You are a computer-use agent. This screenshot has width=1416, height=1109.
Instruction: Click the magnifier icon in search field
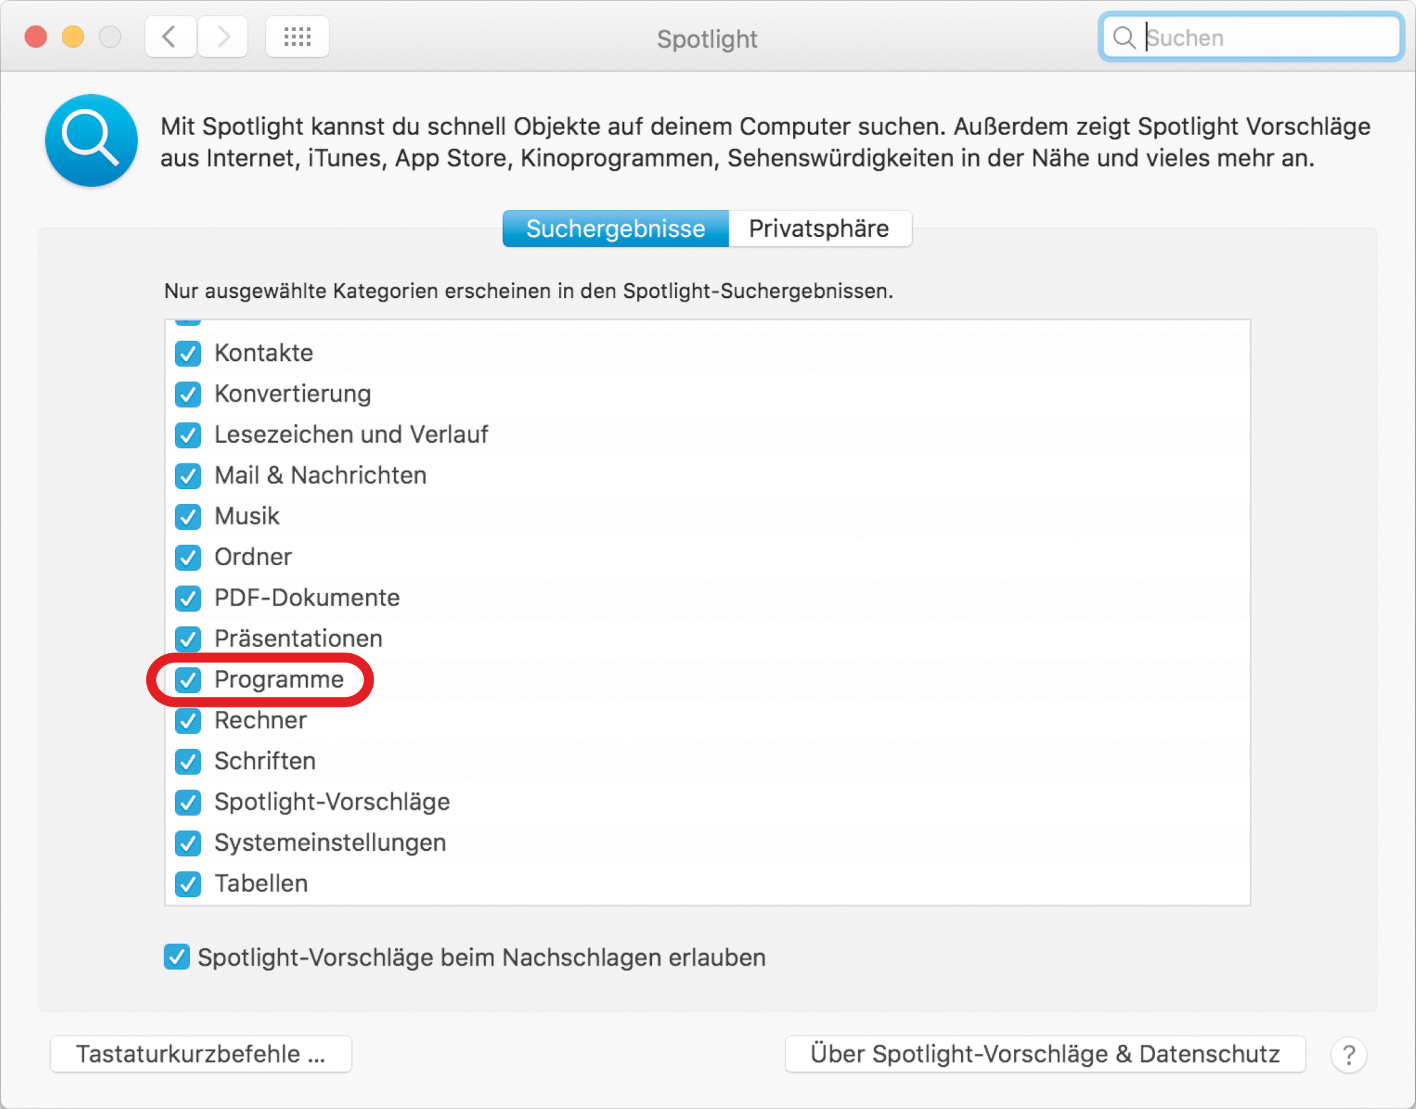click(x=1123, y=38)
